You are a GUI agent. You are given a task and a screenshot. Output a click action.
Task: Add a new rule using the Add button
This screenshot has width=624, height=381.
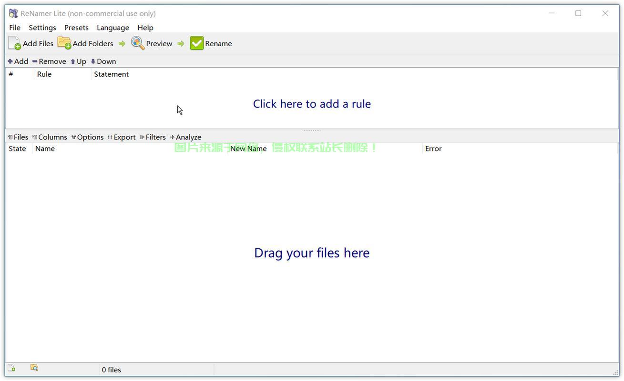[x=18, y=61]
